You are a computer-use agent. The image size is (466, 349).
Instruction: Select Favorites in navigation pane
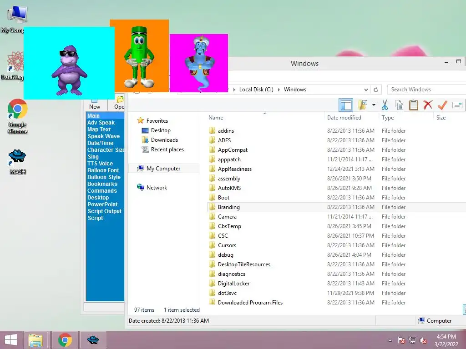[x=152, y=120]
